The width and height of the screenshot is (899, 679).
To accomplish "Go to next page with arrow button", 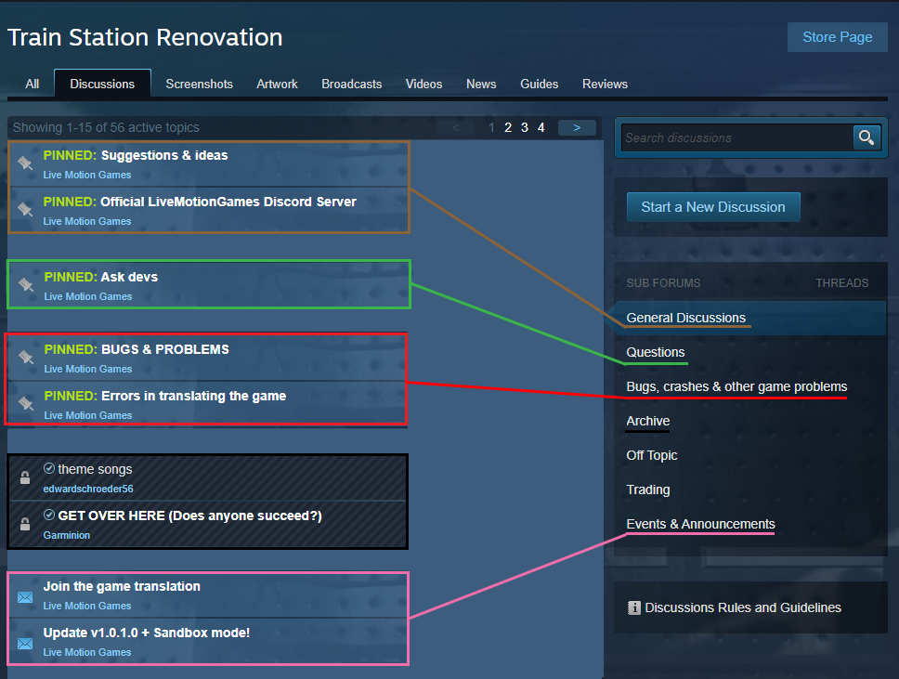I will click(577, 127).
